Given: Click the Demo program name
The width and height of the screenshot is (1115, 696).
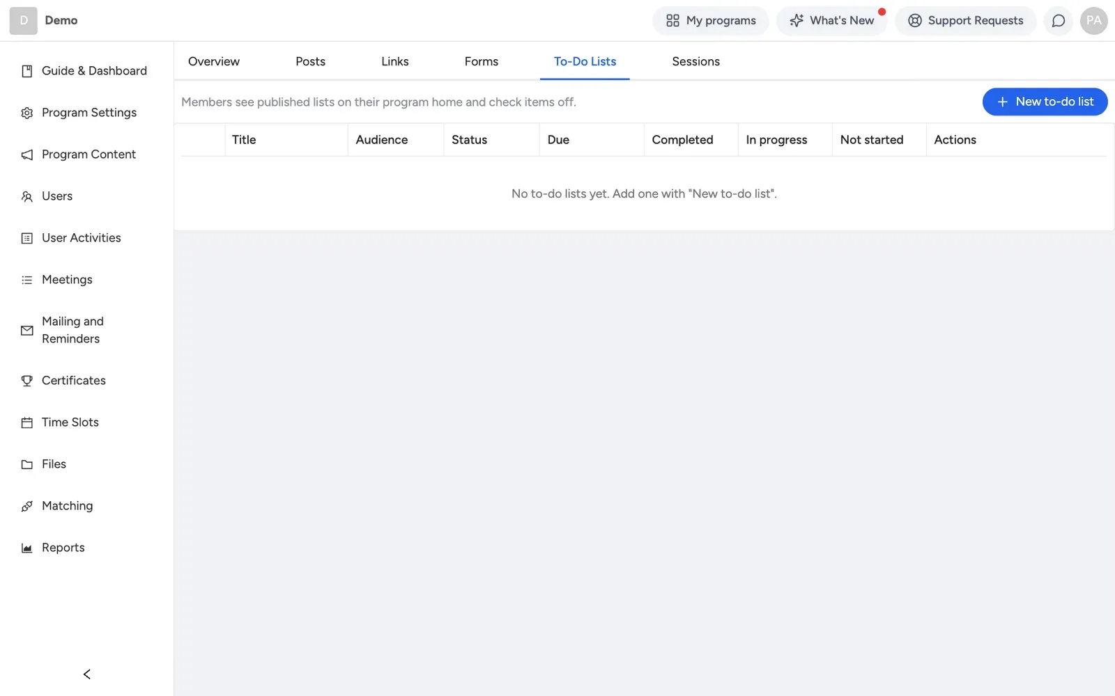Looking at the screenshot, I should click(x=61, y=21).
